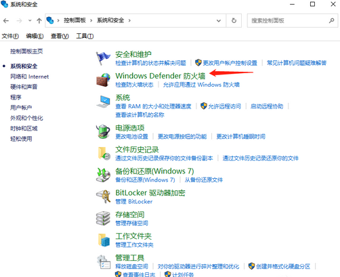This screenshot has height=277, width=340.
Task: Click the File History folder icon
Action: pyautogui.click(x=104, y=154)
